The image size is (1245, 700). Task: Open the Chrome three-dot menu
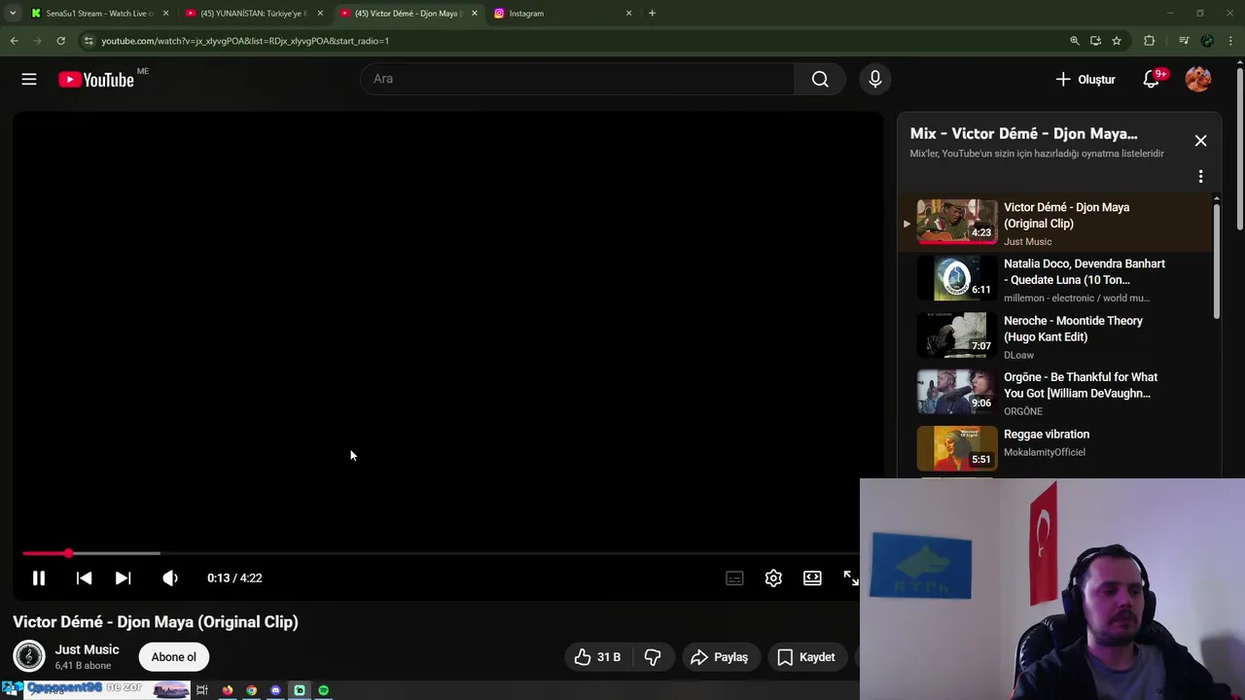(1230, 41)
